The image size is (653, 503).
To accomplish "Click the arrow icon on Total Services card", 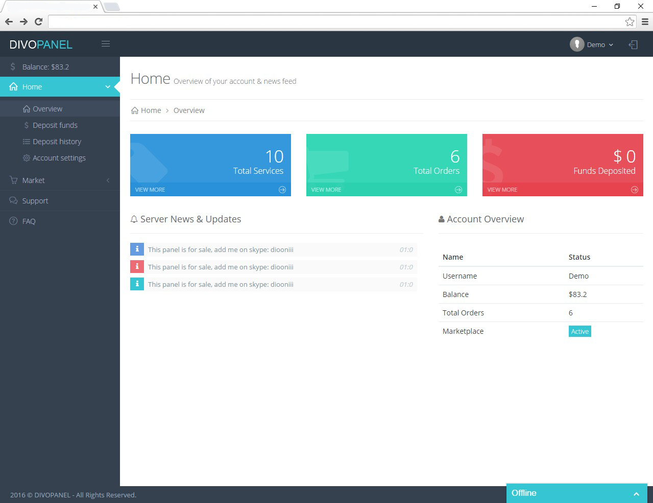I will pyautogui.click(x=282, y=190).
